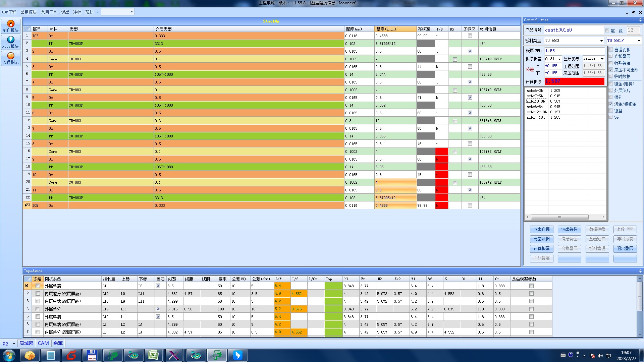Click the red G taskbar icon
Image resolution: width=644 pixels, height=362 pixels.
pos(71,355)
